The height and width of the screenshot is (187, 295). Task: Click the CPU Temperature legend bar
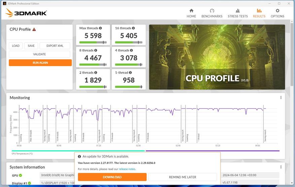78,151
